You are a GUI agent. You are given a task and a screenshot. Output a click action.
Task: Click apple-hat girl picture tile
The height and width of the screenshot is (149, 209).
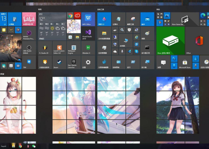coord(18,105)
